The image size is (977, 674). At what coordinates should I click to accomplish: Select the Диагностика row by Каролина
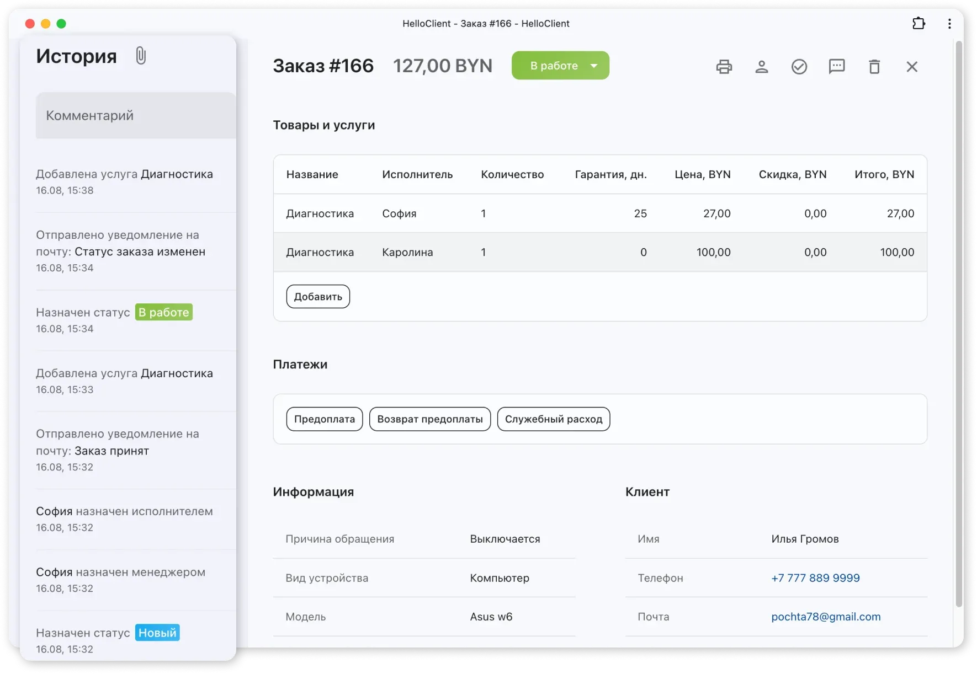599,252
